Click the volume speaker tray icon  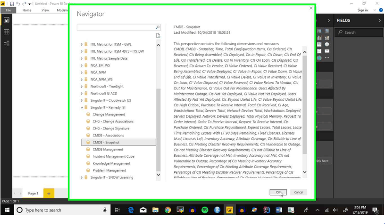click(335, 210)
